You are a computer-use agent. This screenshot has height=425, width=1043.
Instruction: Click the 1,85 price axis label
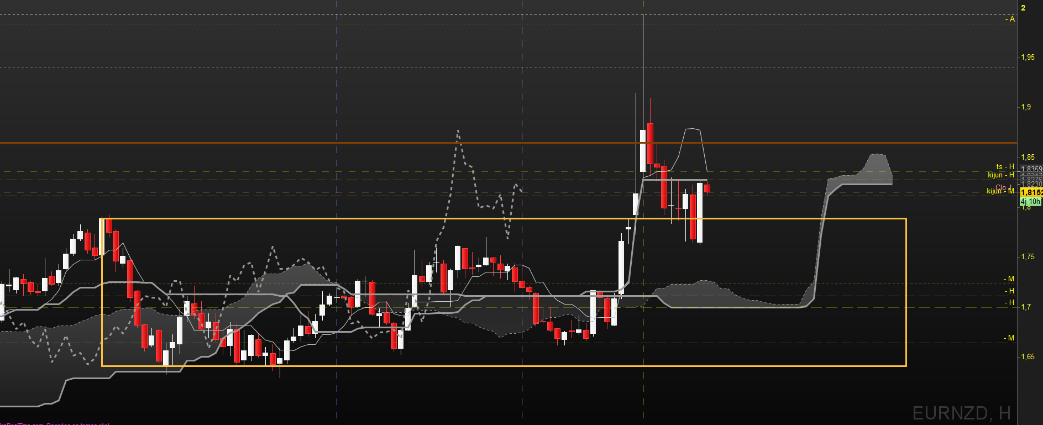1028,158
